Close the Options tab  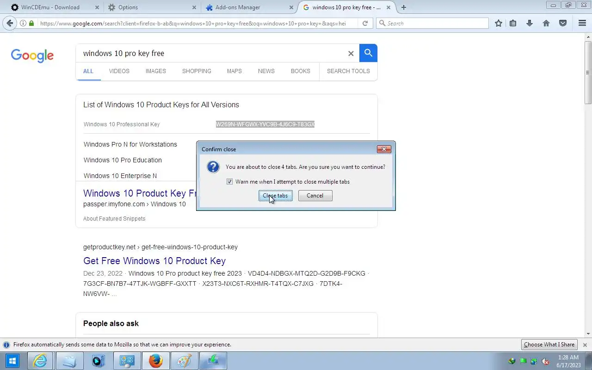pos(194,7)
